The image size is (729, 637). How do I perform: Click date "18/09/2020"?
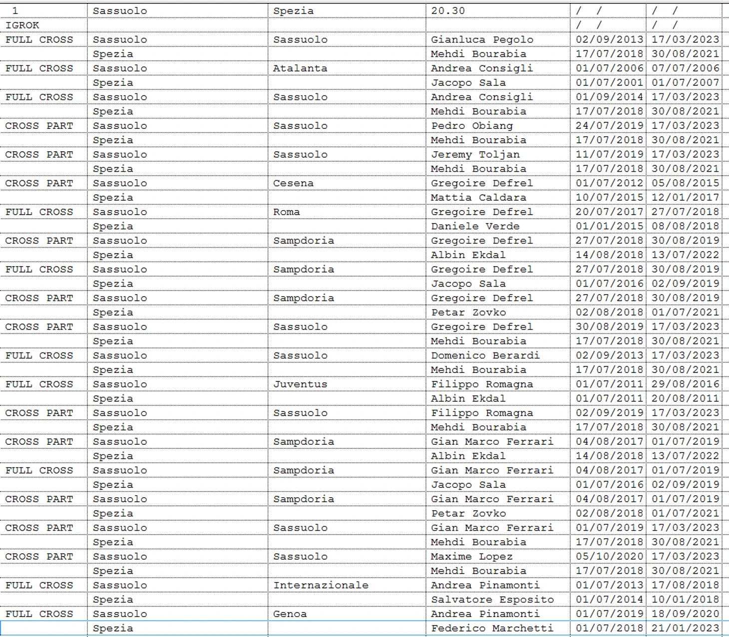686,614
